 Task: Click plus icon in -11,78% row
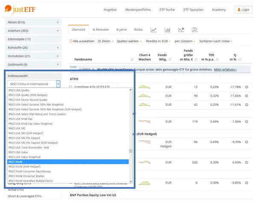click(247, 87)
